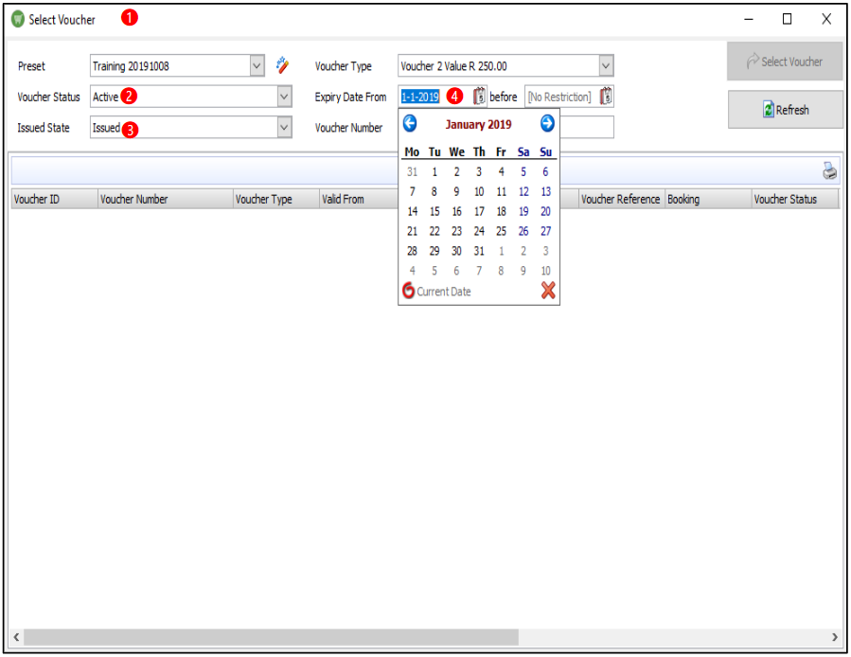Click the preset wizard wand icon
This screenshot has width=851, height=657.
(x=282, y=65)
